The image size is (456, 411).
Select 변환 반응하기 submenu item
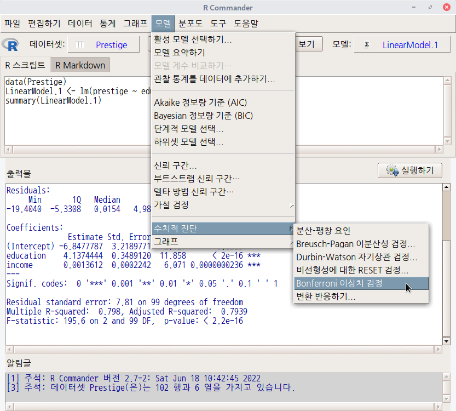(361, 296)
